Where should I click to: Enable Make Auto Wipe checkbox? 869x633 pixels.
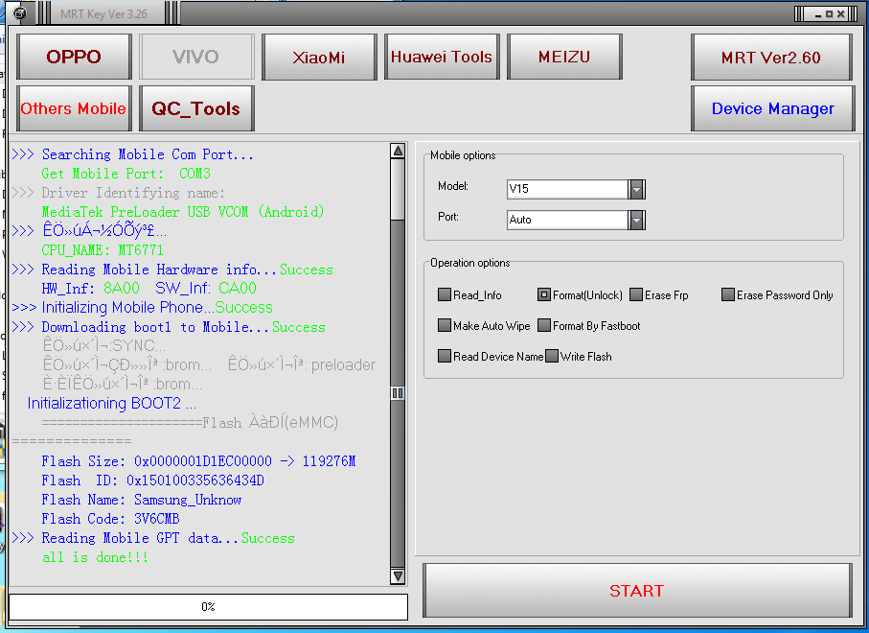[x=445, y=325]
